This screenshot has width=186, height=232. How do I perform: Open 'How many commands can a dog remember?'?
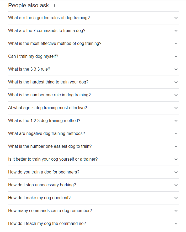point(50,211)
